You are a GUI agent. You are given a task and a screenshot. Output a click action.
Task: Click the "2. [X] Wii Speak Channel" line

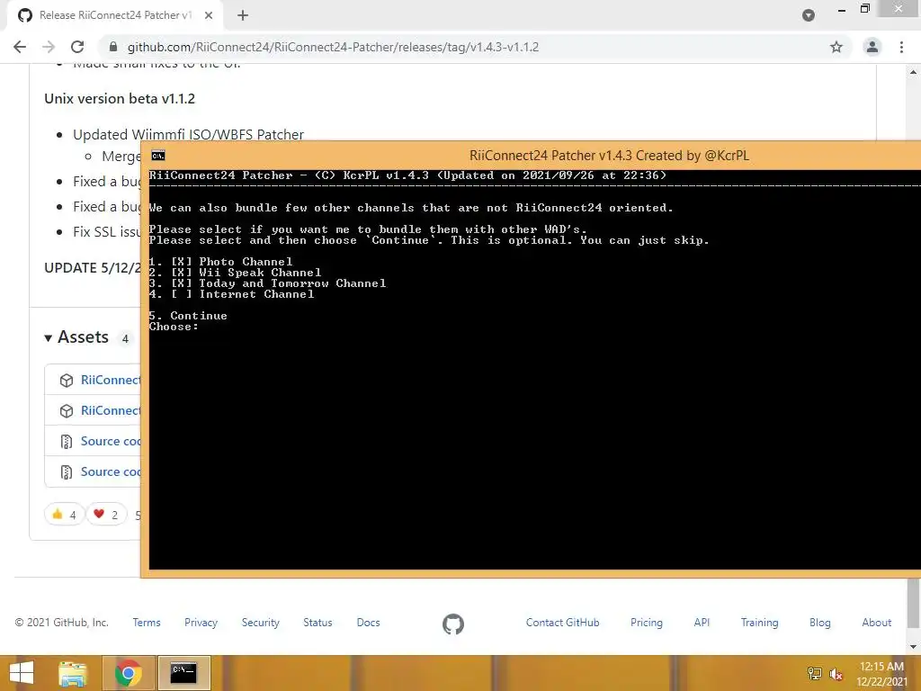pos(235,273)
